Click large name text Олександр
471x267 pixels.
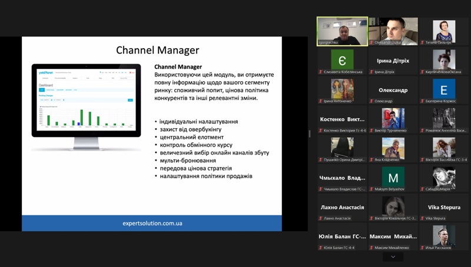click(x=393, y=90)
